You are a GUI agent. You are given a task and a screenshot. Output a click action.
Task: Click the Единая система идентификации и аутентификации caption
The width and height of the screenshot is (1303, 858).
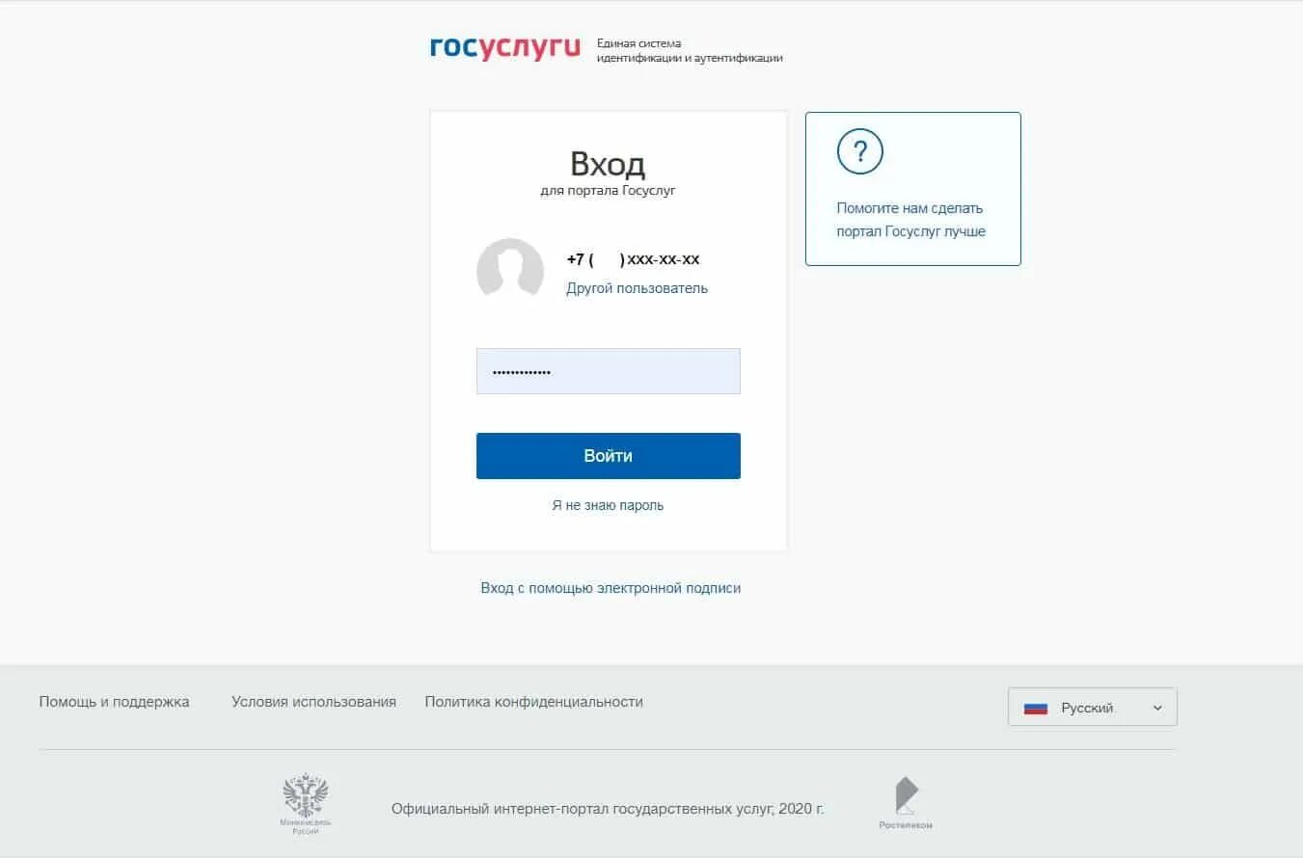tap(690, 50)
